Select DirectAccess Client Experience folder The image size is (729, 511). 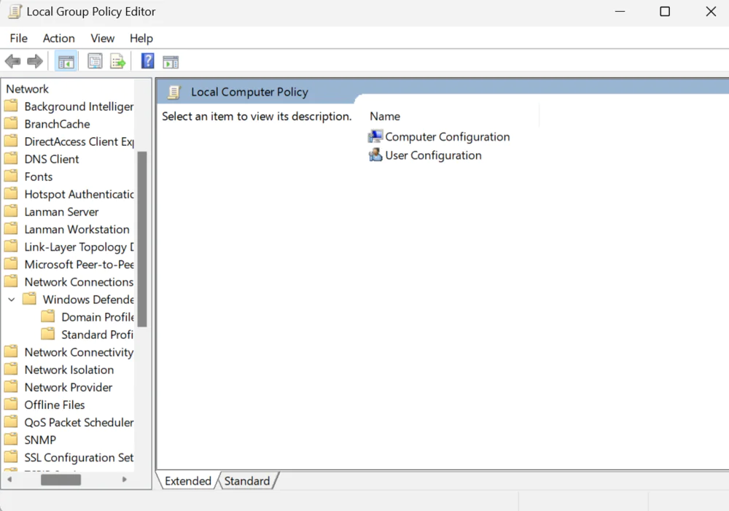pyautogui.click(x=79, y=141)
